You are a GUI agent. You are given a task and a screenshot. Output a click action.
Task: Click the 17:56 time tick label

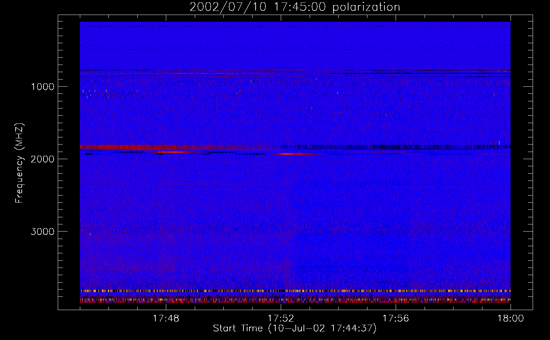(396, 319)
